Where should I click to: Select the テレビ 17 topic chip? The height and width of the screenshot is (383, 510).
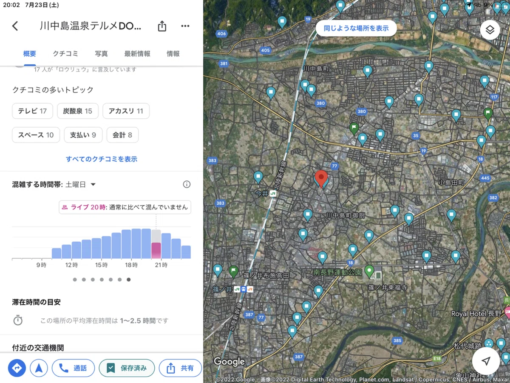(x=32, y=111)
